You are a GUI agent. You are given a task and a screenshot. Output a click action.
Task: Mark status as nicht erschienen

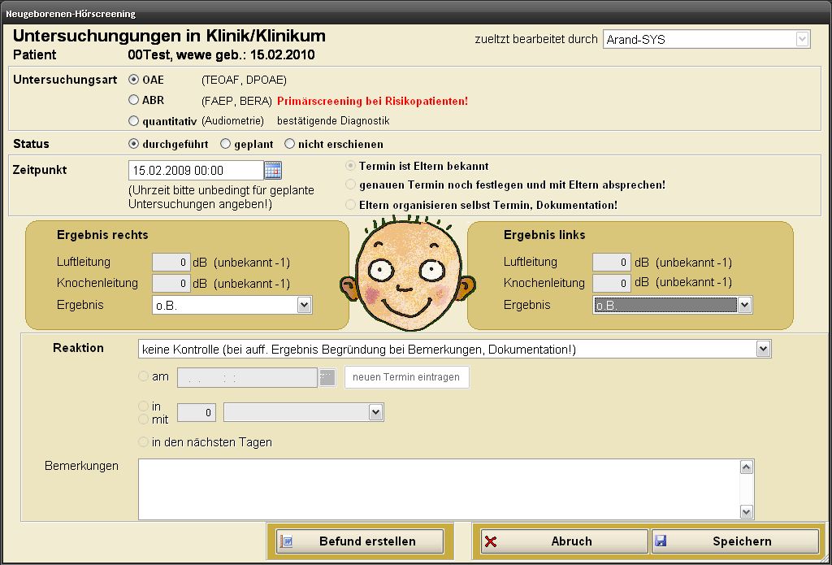289,144
